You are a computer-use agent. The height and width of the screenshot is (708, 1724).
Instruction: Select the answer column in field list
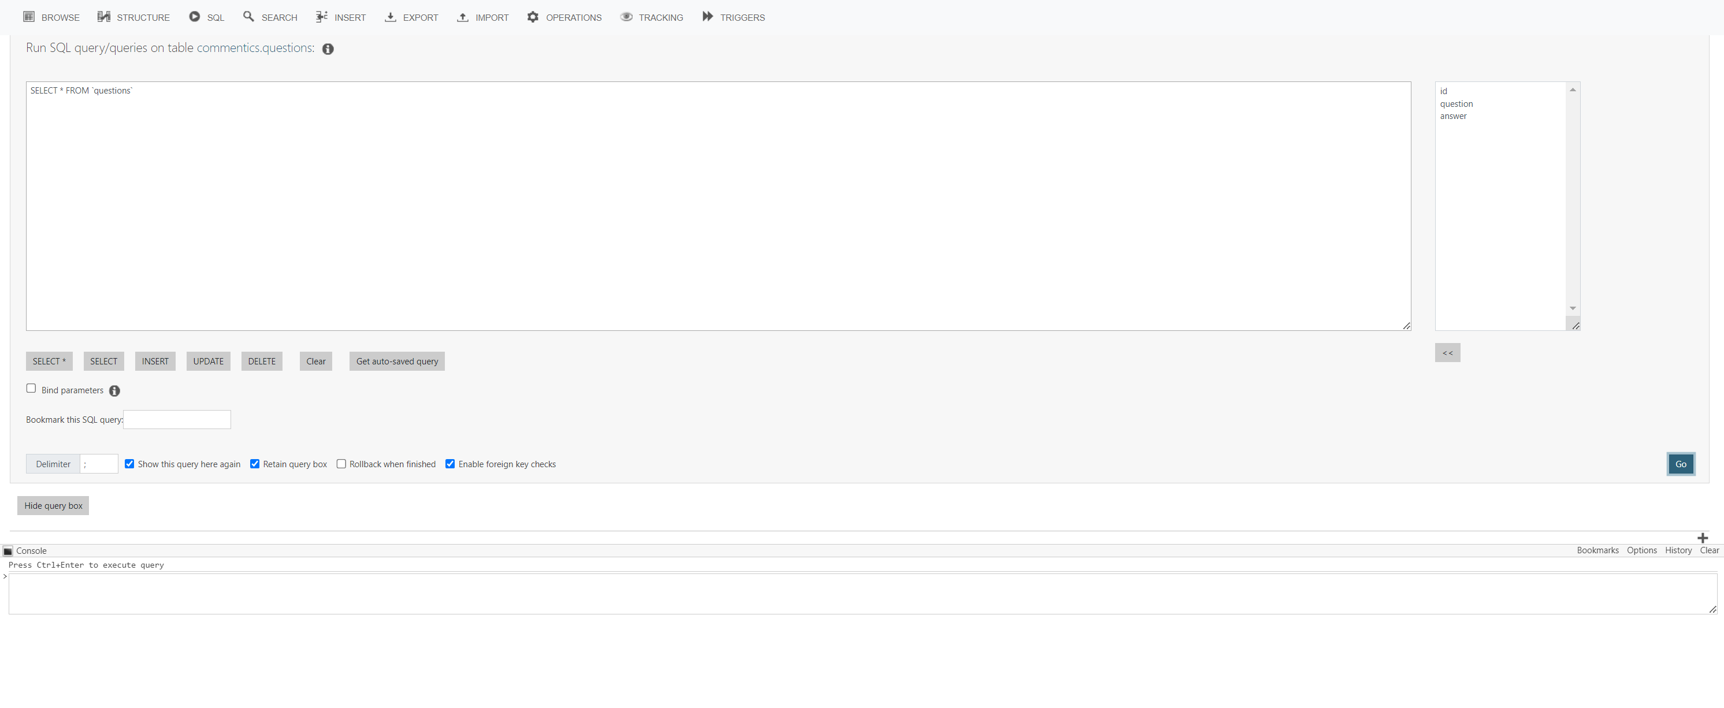point(1454,115)
